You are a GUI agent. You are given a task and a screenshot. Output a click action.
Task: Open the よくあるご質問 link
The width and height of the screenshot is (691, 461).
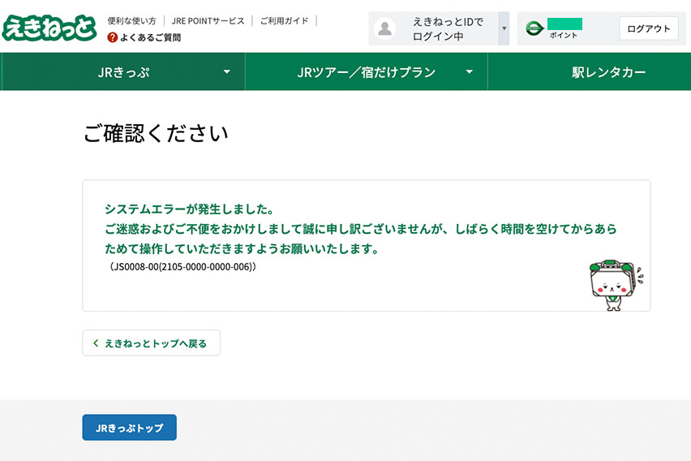[x=150, y=37]
